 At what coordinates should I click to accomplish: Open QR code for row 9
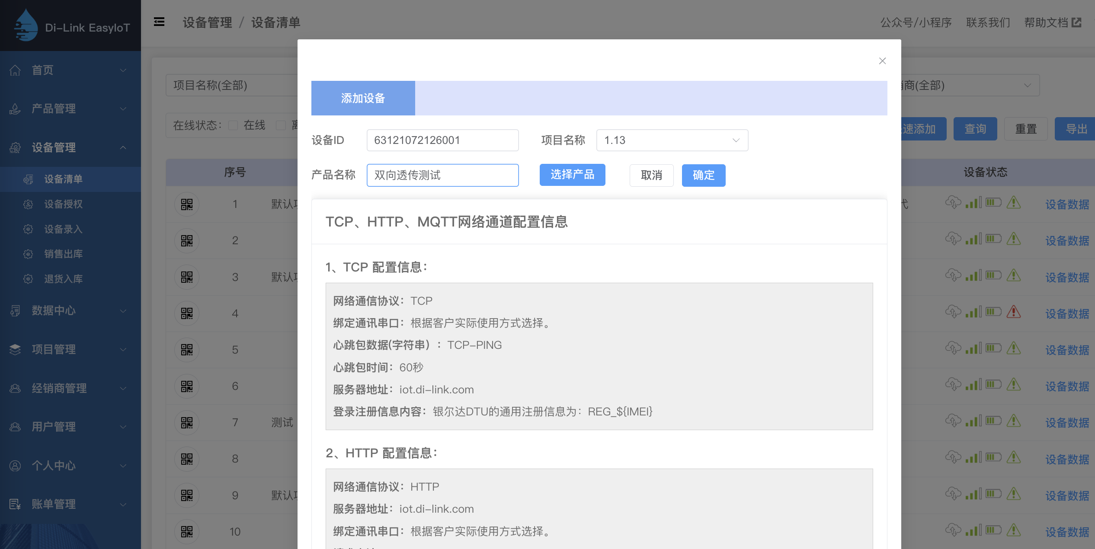(187, 495)
